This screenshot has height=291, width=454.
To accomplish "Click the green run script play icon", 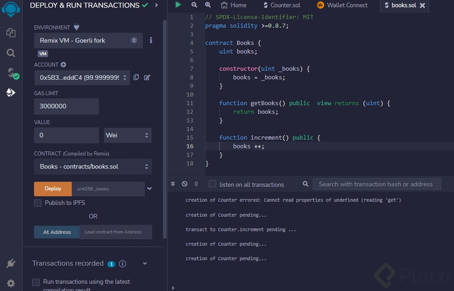I will click(178, 5).
